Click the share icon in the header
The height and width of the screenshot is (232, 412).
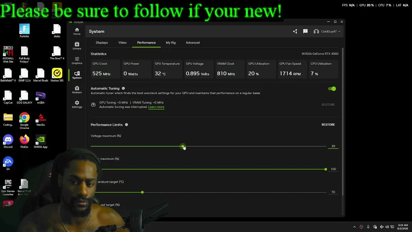[295, 31]
